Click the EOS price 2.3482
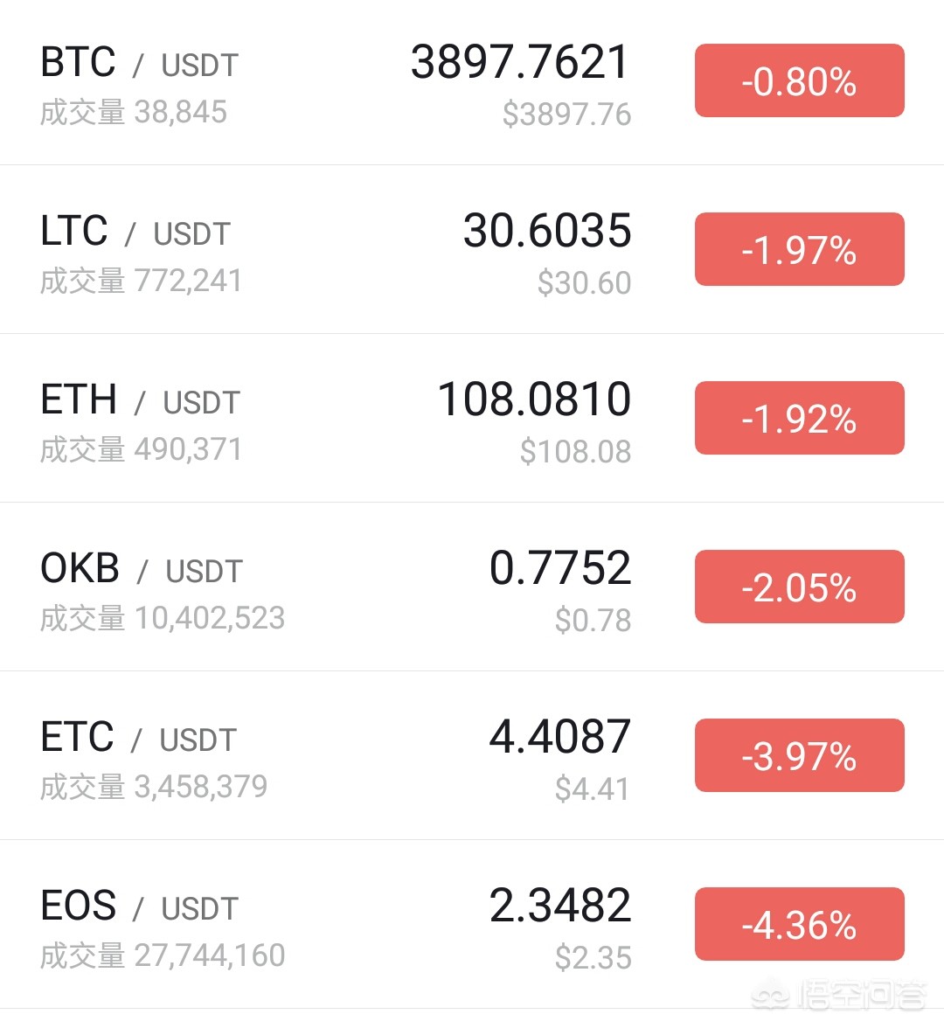944x1028 pixels. pos(560,906)
